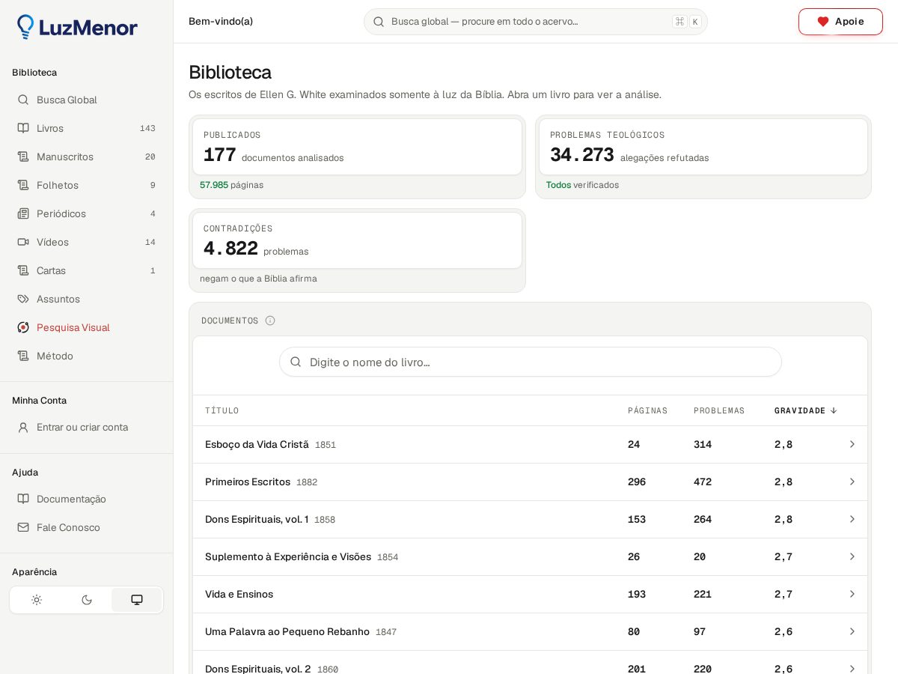Click the Livros count 143
This screenshot has width=898, height=674.
(147, 128)
